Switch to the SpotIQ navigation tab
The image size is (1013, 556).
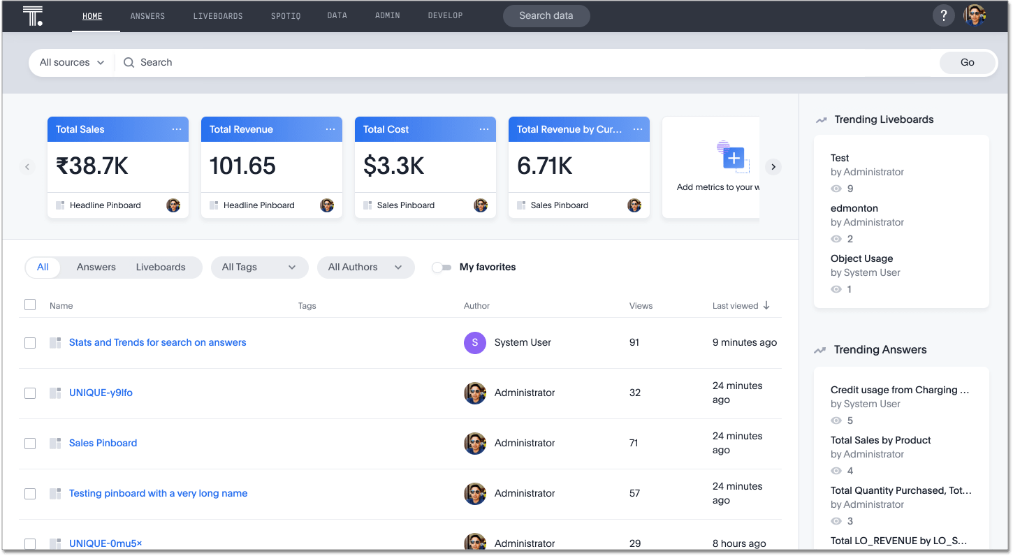(285, 15)
